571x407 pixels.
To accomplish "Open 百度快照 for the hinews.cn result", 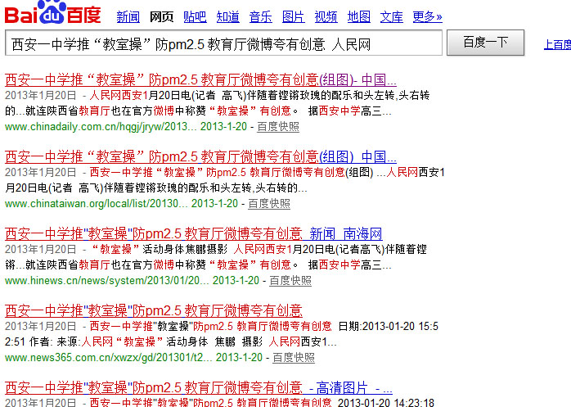I will 290,280.
